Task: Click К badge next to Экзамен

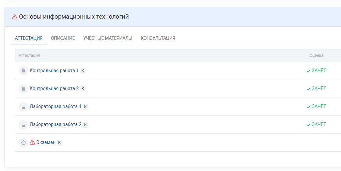Action: tap(59, 143)
